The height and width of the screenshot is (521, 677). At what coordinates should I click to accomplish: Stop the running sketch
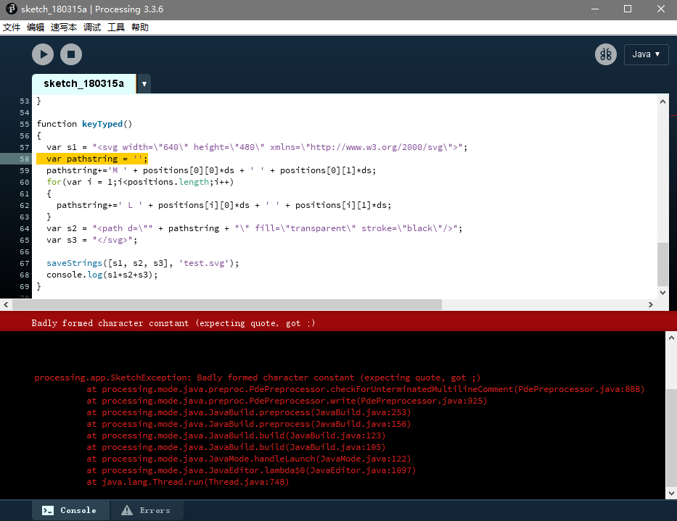pos(71,54)
